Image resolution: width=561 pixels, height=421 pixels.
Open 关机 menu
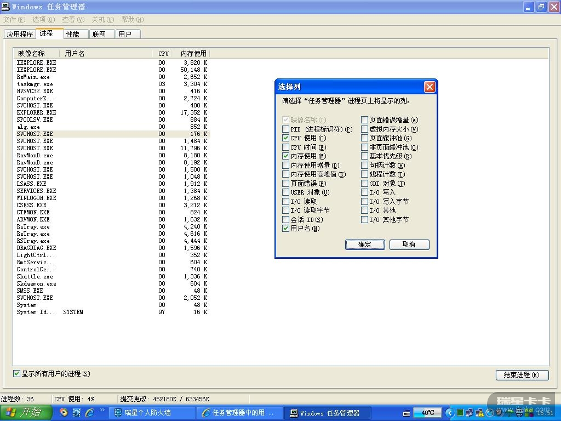pyautogui.click(x=102, y=20)
